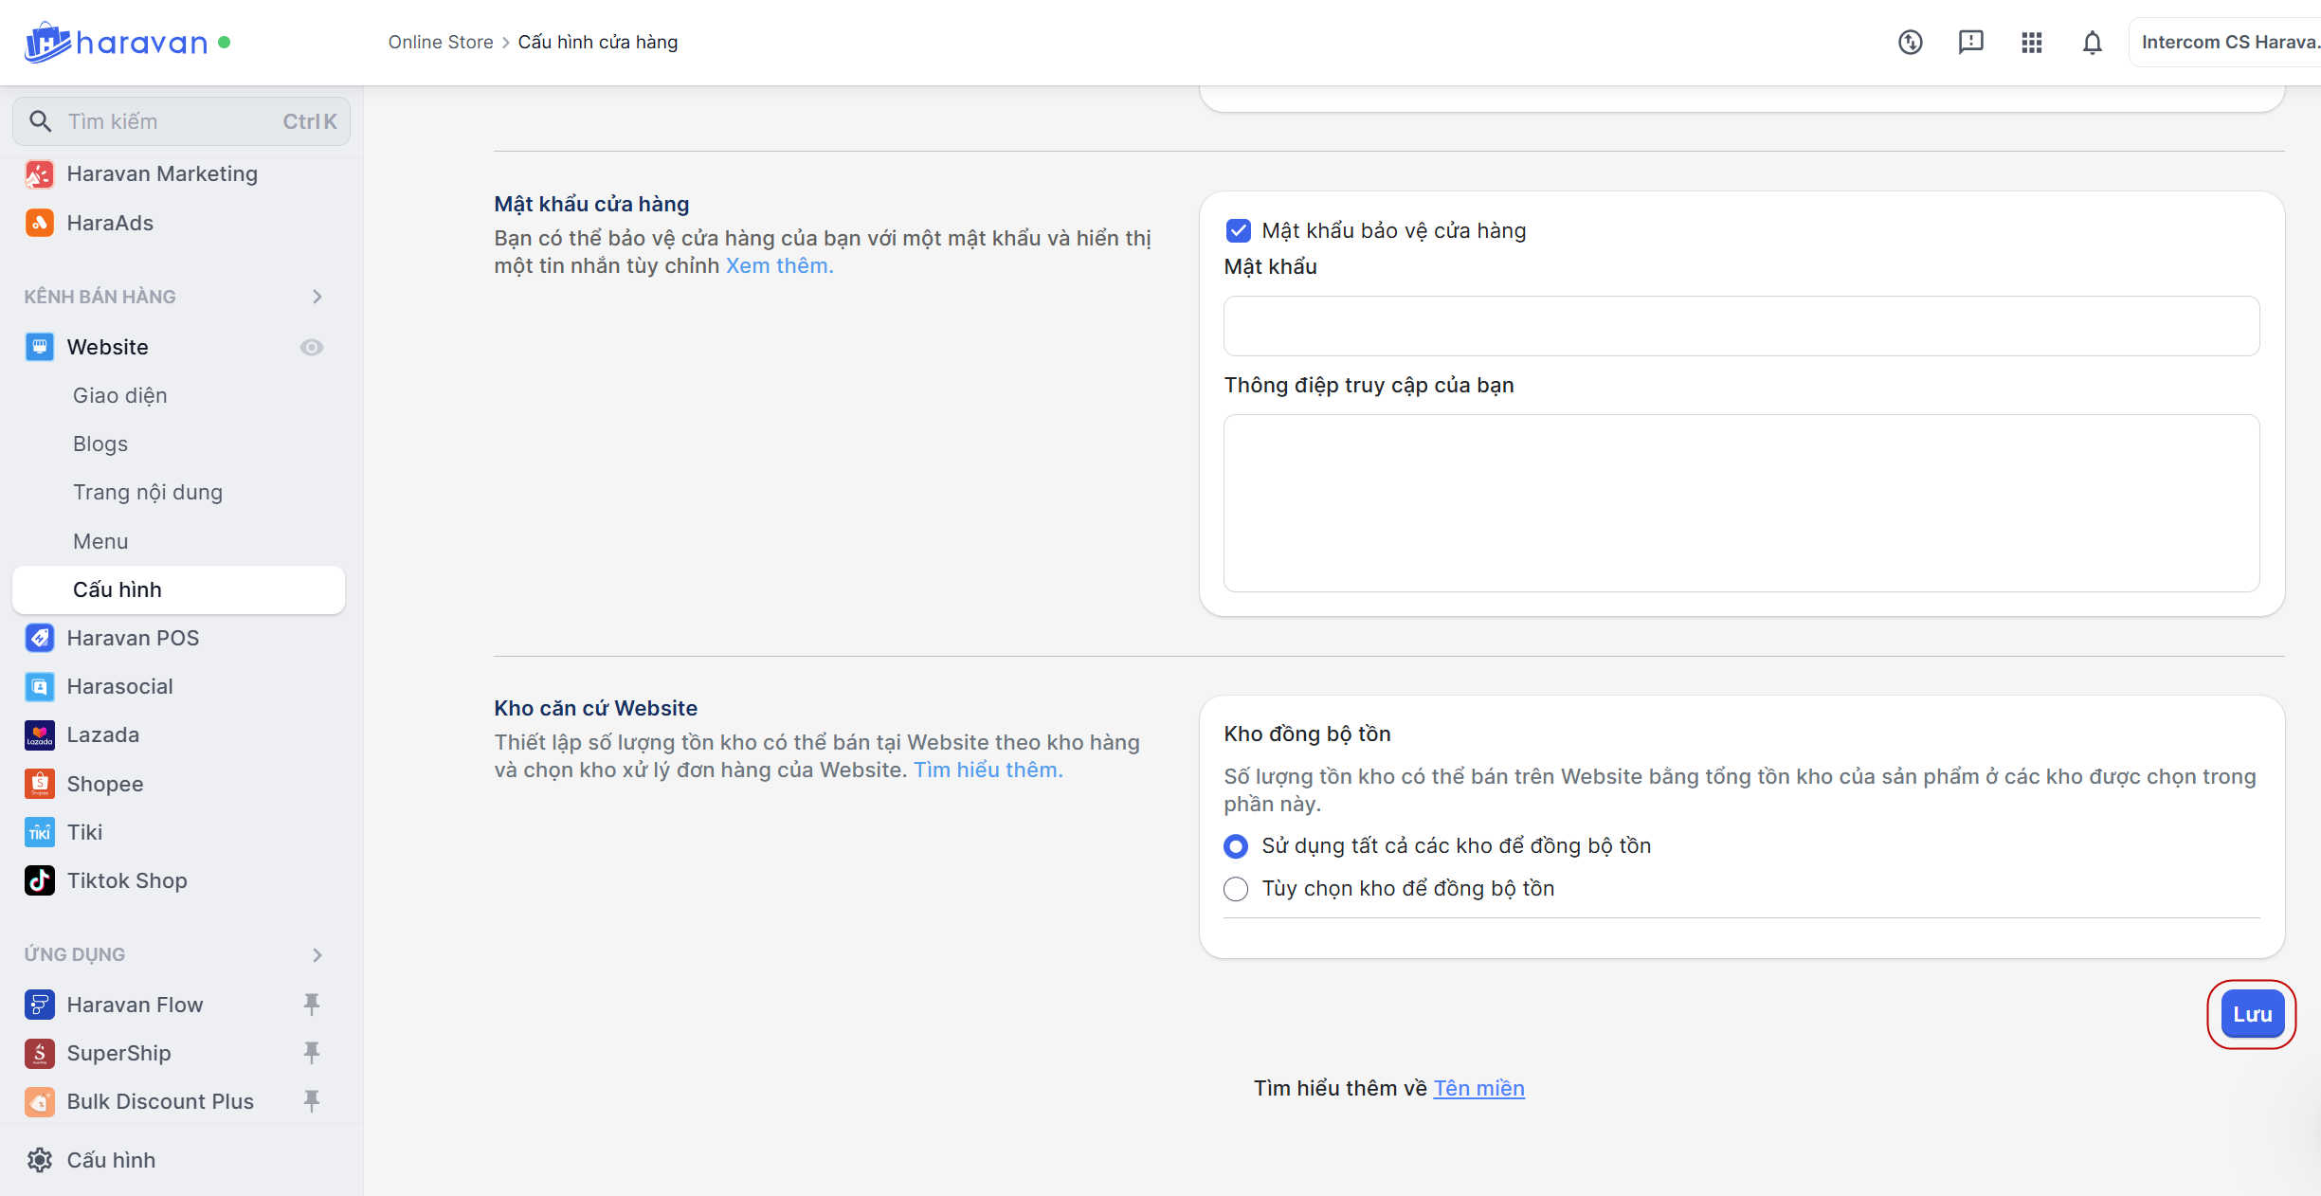Expand the ỨNG DỤNG section chevron

pos(317,955)
